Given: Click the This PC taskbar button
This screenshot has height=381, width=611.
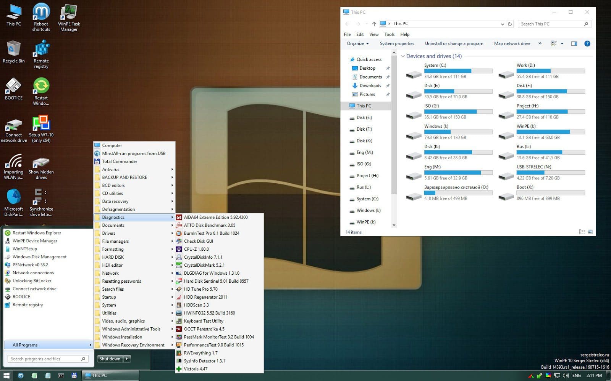Looking at the screenshot, I should [x=111, y=376].
